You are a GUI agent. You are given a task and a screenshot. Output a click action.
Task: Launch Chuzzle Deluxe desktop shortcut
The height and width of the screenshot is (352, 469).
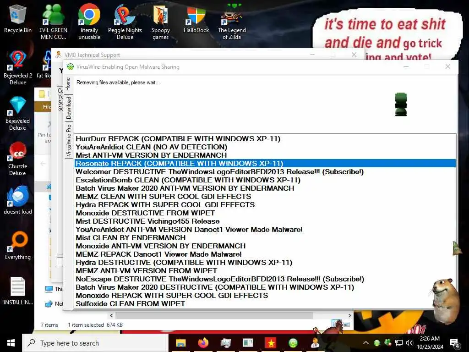click(x=18, y=159)
